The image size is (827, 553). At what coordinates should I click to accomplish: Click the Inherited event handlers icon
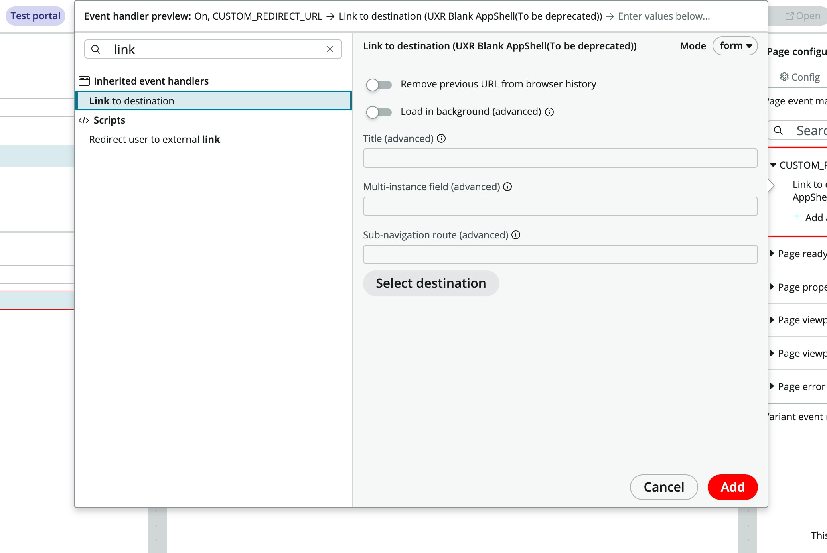[x=84, y=81]
